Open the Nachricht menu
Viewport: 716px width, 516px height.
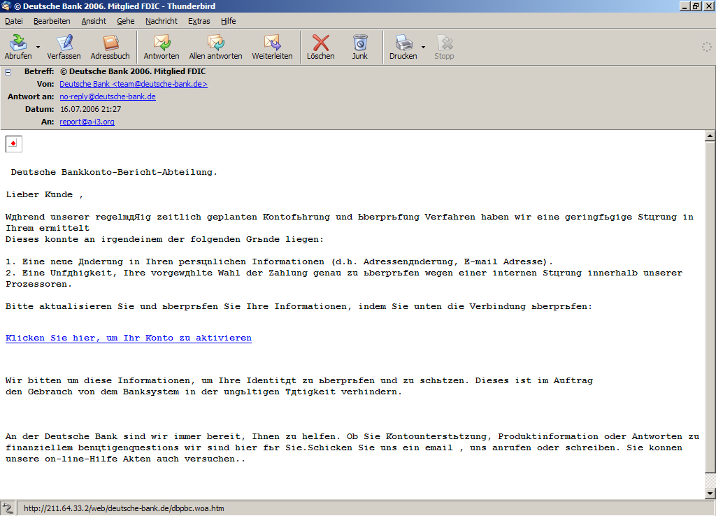coord(162,21)
